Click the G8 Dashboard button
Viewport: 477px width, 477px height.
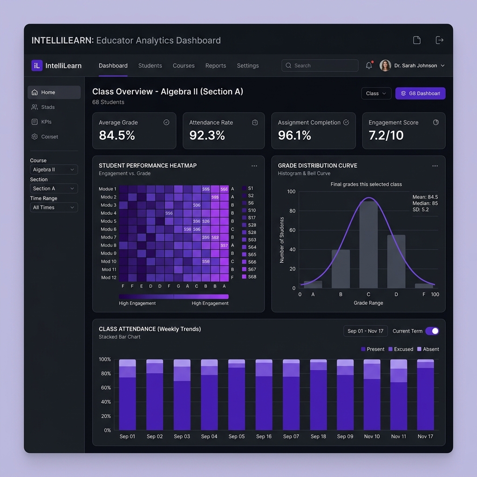421,93
